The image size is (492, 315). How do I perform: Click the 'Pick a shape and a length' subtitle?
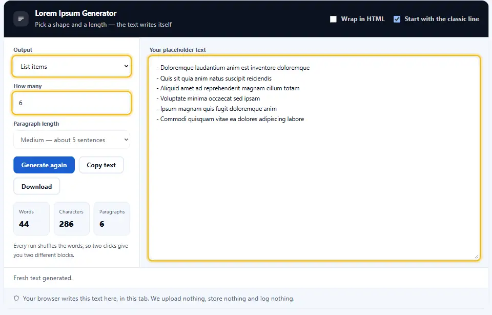click(103, 25)
